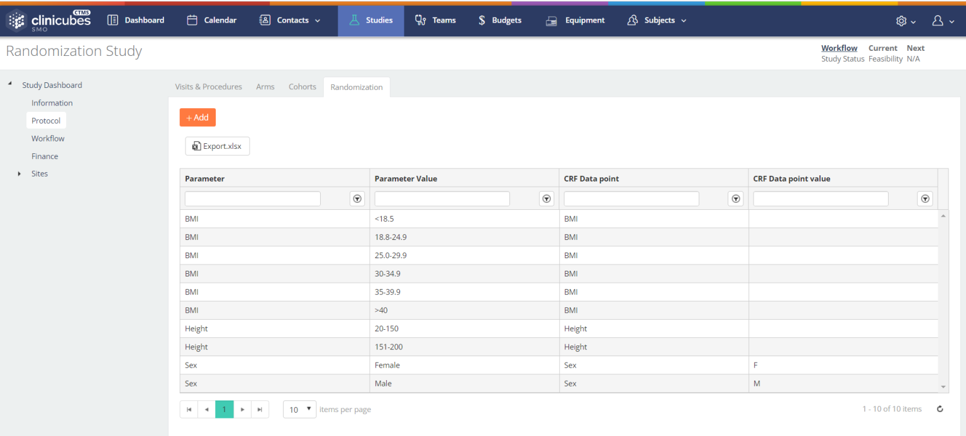Click the Clinicubes CTMS logo

coord(49,20)
